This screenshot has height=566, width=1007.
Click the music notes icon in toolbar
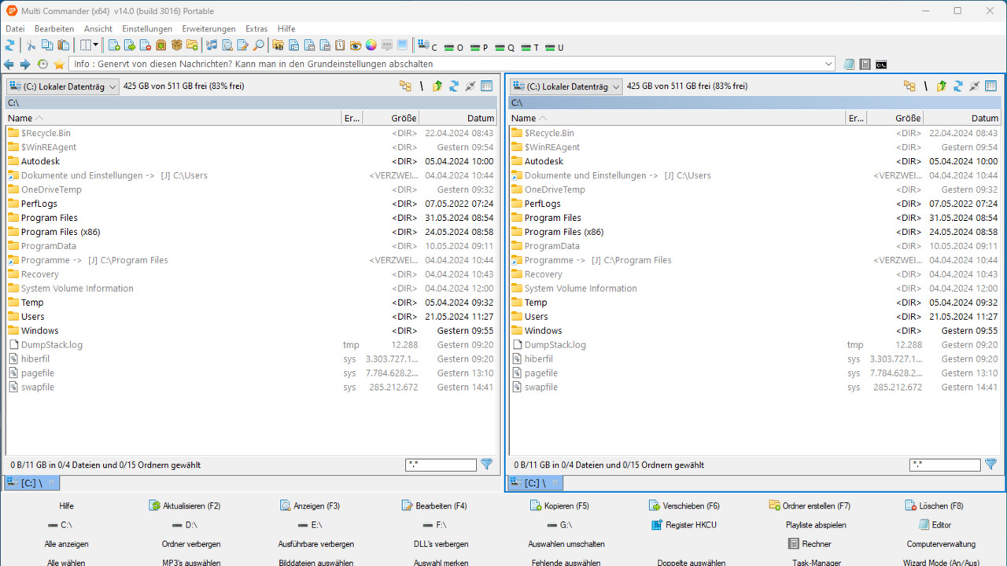(212, 46)
